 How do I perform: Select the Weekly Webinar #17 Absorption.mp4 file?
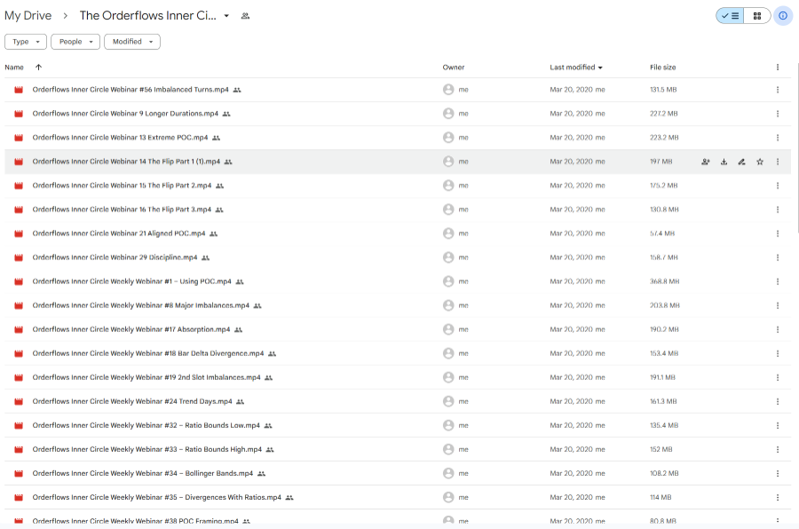click(x=131, y=329)
